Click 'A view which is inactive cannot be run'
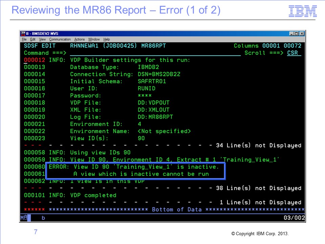325x244 pixels. 141,174
